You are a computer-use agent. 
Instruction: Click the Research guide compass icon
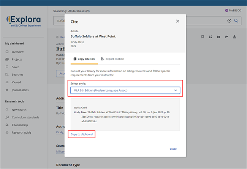pyautogui.click(x=7, y=132)
